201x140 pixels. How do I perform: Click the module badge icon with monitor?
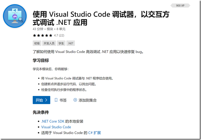(x=15, y=16)
